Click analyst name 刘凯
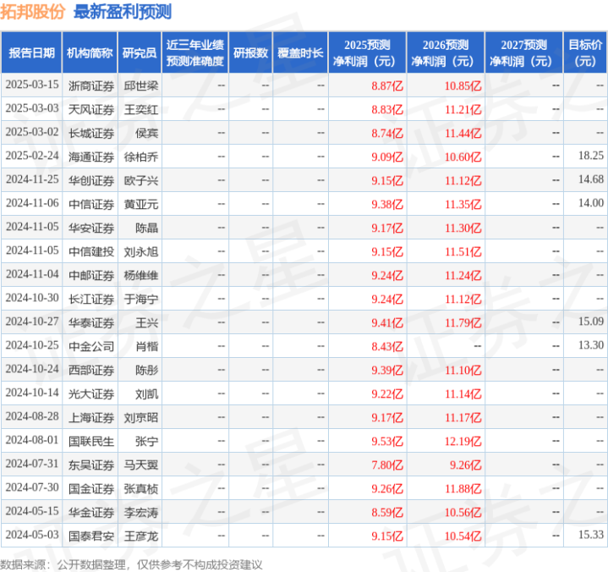The width and height of the screenshot is (608, 572). [x=146, y=393]
